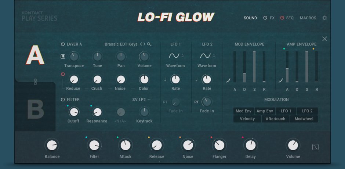Image resolution: width=345 pixels, height=169 pixels.
Task: Select the large Layer B letter
Action: [36, 109]
